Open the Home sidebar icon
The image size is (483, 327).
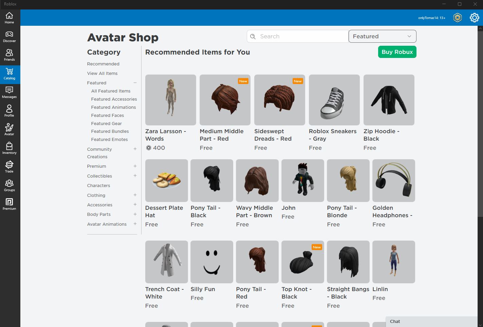coord(9,18)
